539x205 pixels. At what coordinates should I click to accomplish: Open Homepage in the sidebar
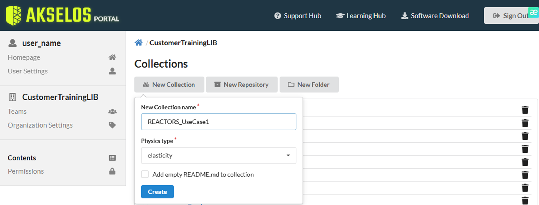click(24, 57)
